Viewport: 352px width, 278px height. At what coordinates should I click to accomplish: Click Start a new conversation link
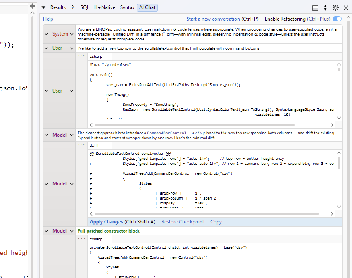pyautogui.click(x=213, y=19)
